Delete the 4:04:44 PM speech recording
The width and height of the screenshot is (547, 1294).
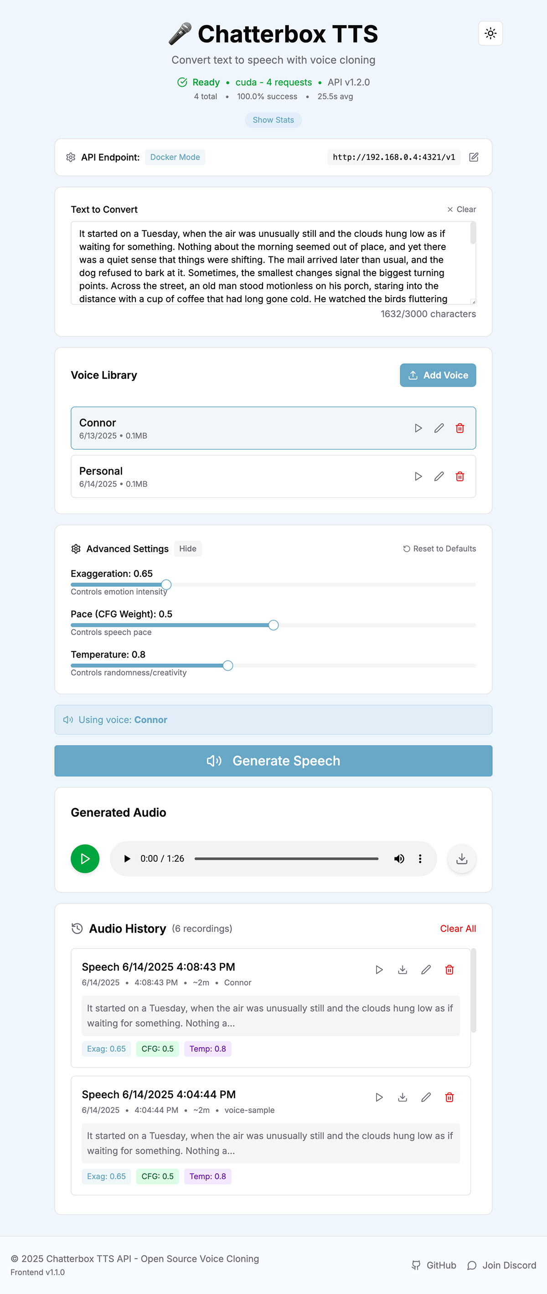(x=449, y=1097)
